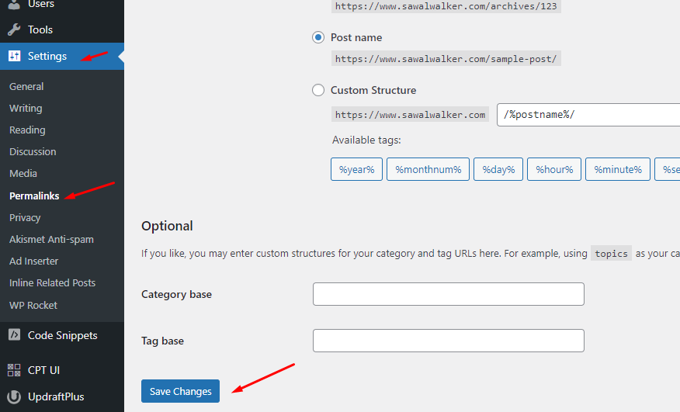The image size is (680, 412).
Task: Go to General settings
Action: pos(26,86)
